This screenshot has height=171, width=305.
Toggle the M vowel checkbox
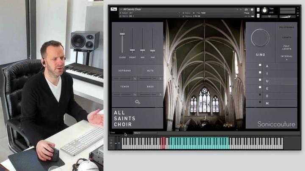pos(260,102)
